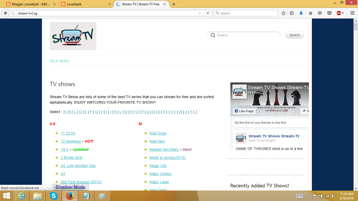Launch Skype from the taskbar
Screen dimensions: 358x201
coord(53,196)
